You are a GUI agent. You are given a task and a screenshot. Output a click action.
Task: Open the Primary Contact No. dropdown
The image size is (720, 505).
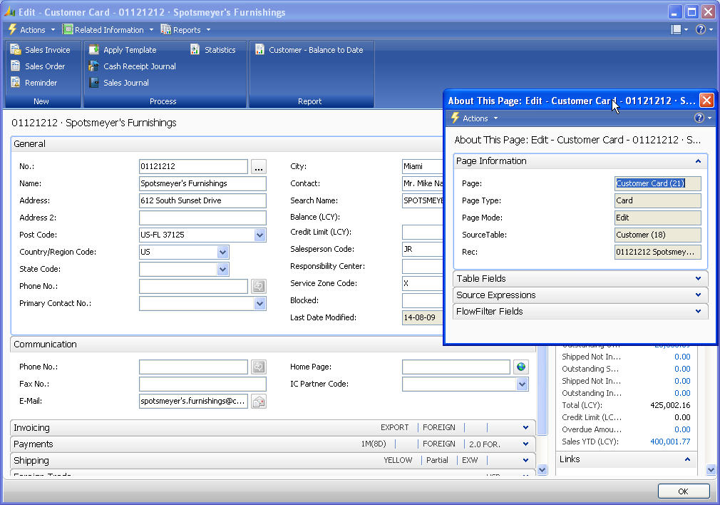click(x=260, y=303)
